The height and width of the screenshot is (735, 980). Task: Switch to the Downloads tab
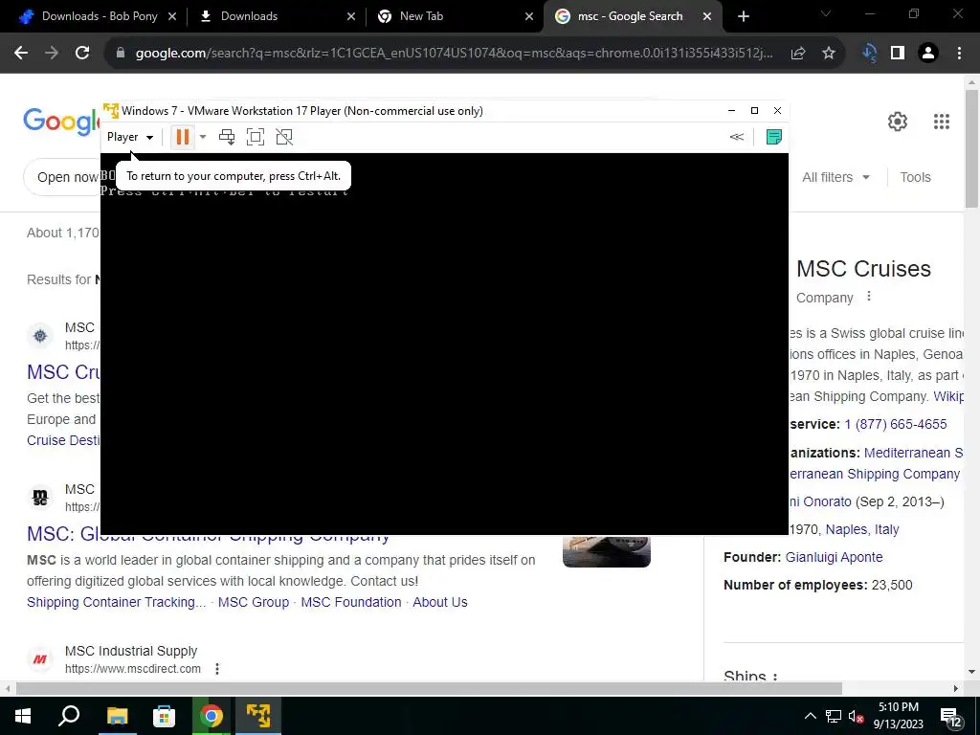click(275, 16)
